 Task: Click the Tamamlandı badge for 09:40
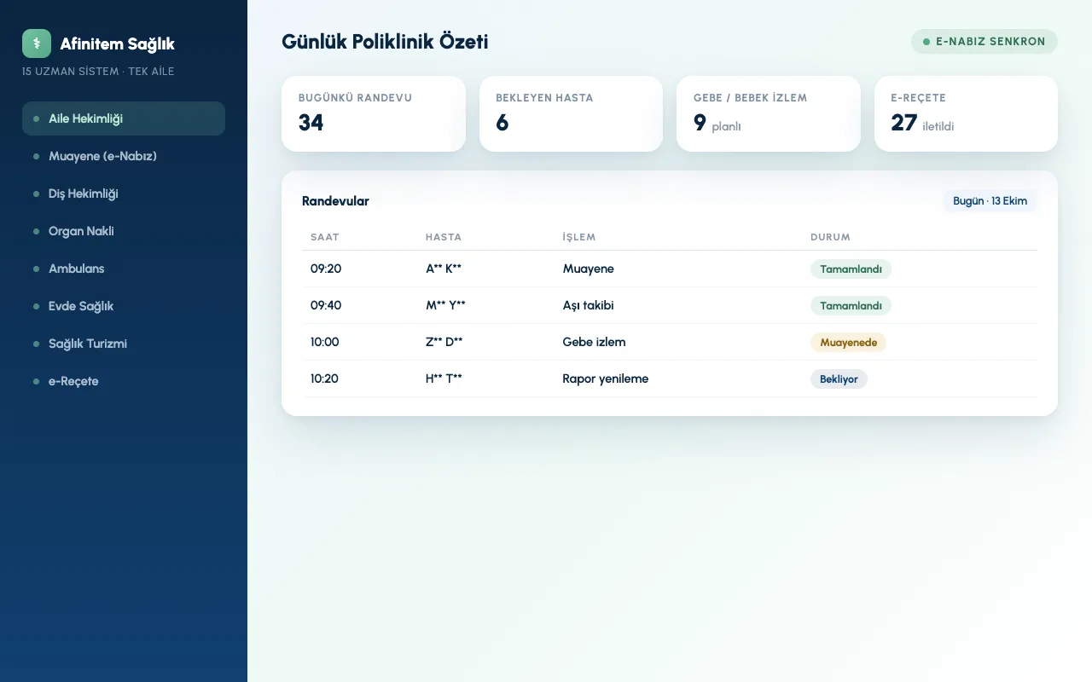(851, 306)
